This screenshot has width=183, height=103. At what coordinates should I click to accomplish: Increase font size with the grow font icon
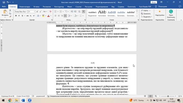pos(37,11)
